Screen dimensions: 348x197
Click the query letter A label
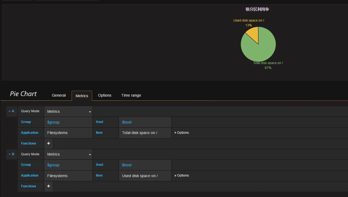point(13,111)
